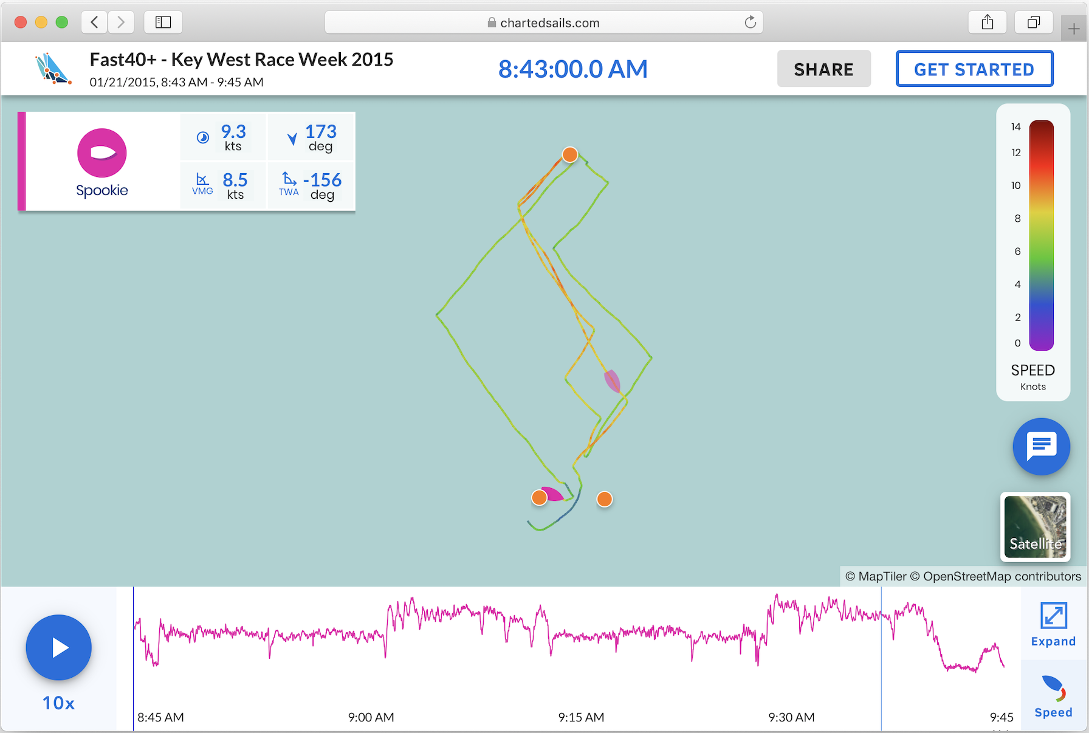This screenshot has width=1089, height=733.
Task: Click the GET STARTED button
Action: [974, 69]
